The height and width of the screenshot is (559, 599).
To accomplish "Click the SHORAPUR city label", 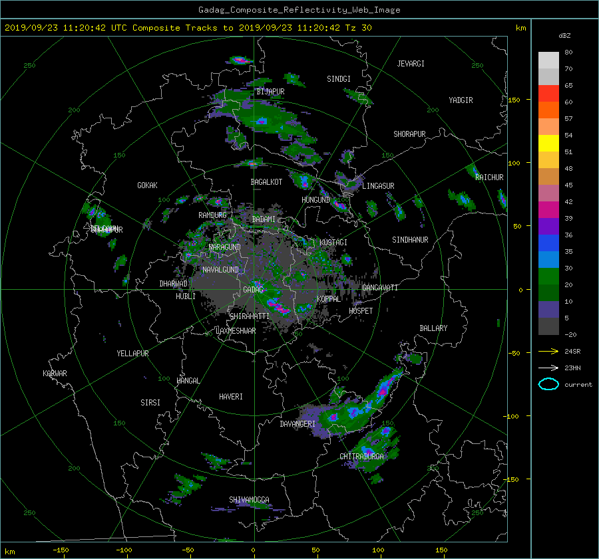I will coord(409,134).
